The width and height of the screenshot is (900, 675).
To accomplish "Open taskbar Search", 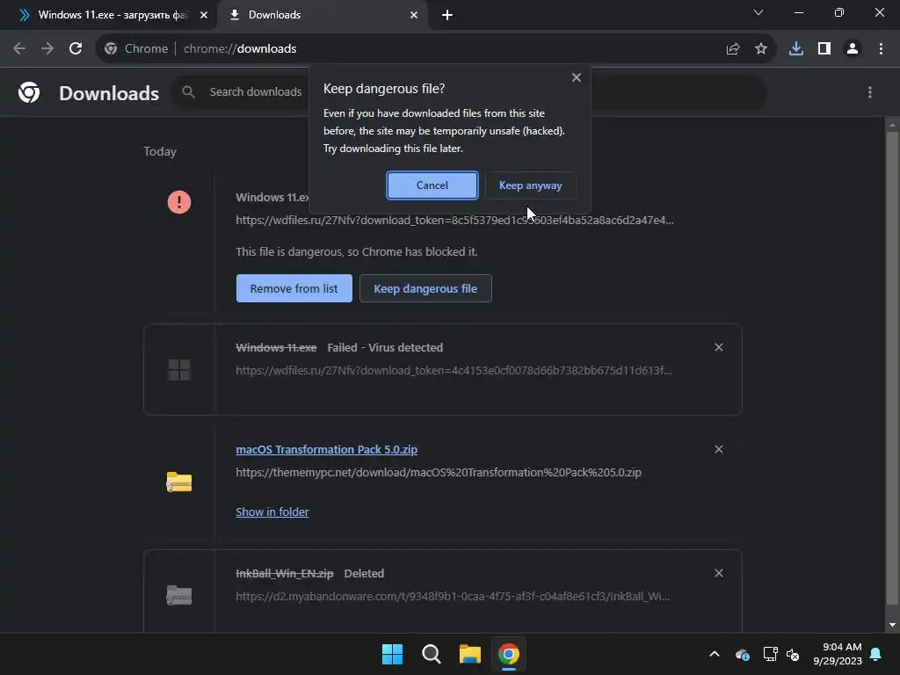I will pyautogui.click(x=431, y=654).
